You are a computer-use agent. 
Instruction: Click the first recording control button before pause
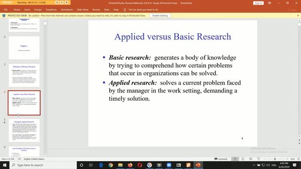click(x=57, y=2)
